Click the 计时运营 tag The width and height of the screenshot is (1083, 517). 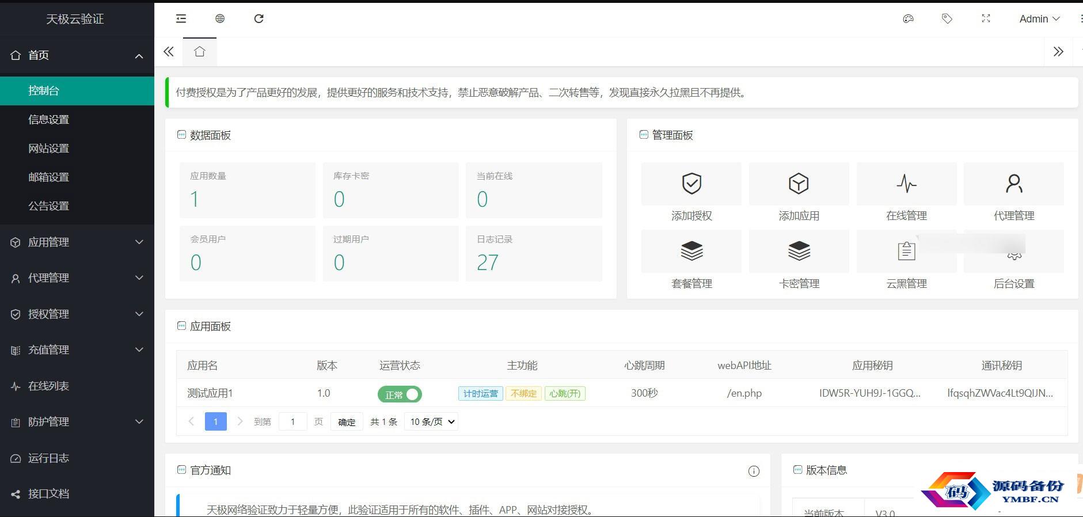[x=481, y=394]
